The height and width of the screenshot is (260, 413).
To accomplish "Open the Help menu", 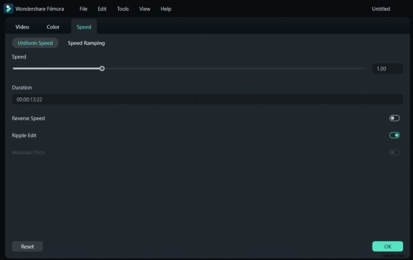I will coord(166,9).
